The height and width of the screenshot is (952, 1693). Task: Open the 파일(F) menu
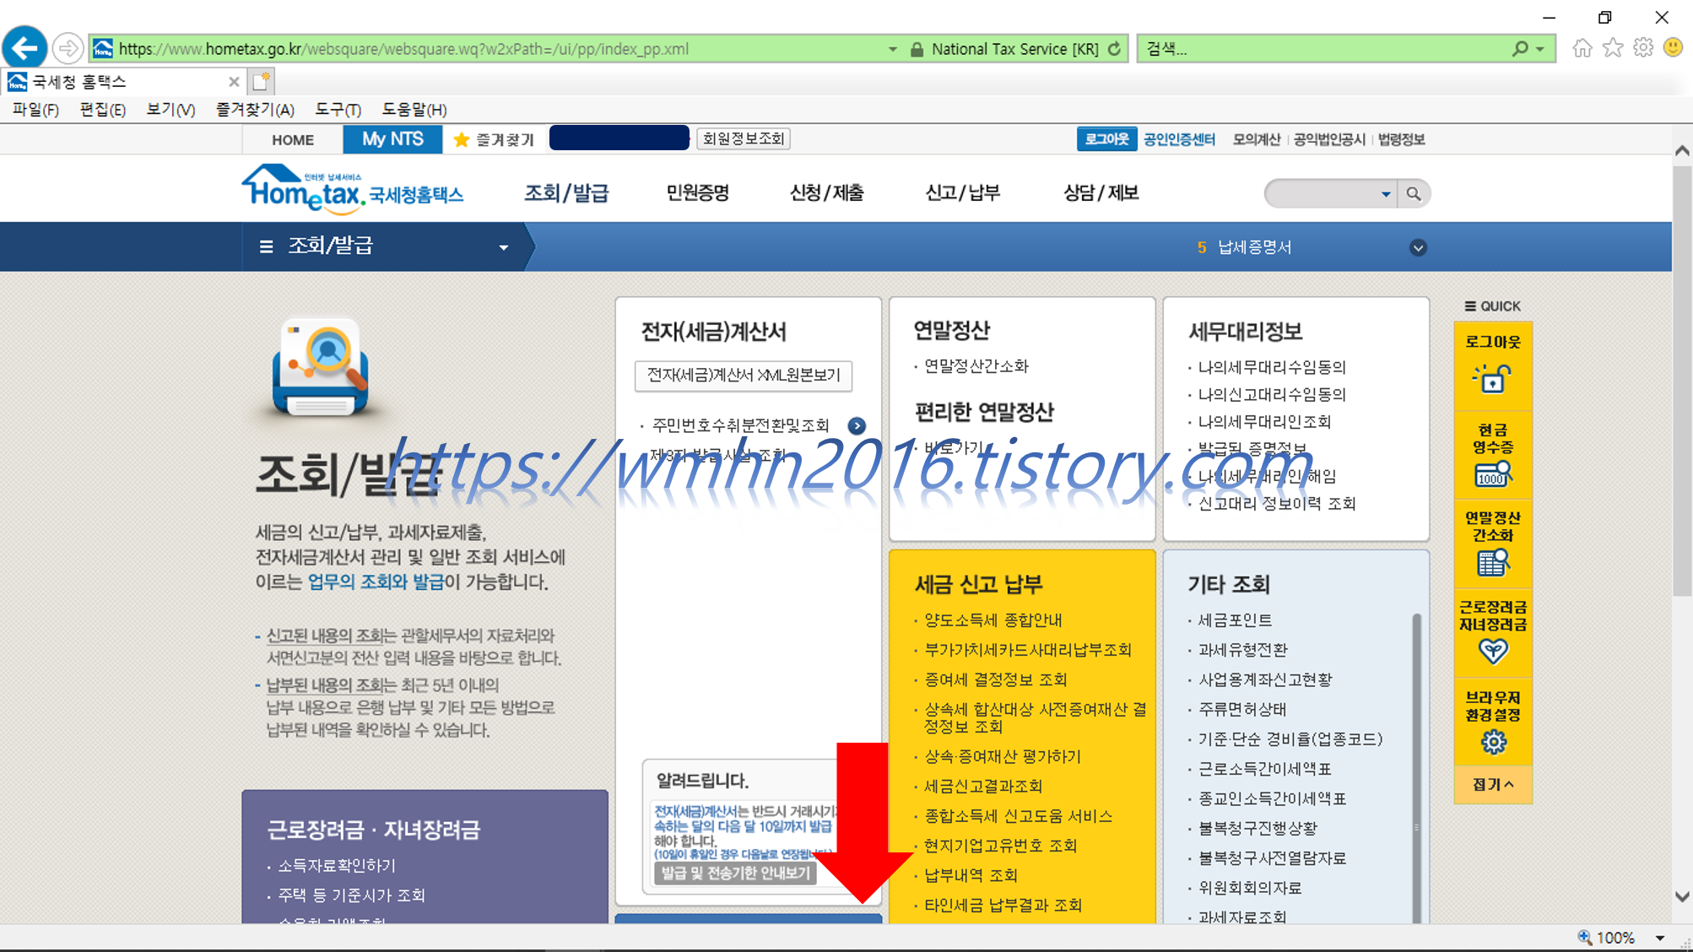tap(35, 110)
